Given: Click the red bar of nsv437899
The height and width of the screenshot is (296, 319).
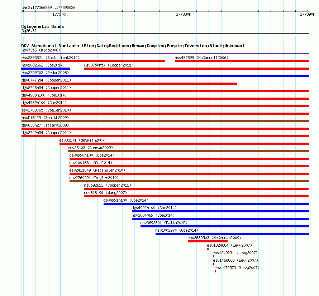Looking at the screenshot, I should 242,61.
